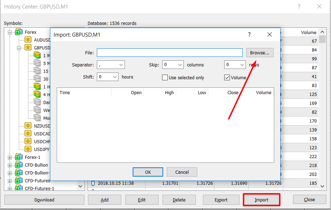Select the AUDUSD symbol coin icon
The image size is (331, 210).
(28, 40)
